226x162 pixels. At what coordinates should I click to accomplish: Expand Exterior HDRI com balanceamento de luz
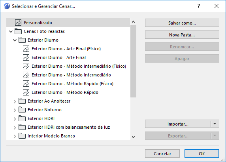(15, 128)
